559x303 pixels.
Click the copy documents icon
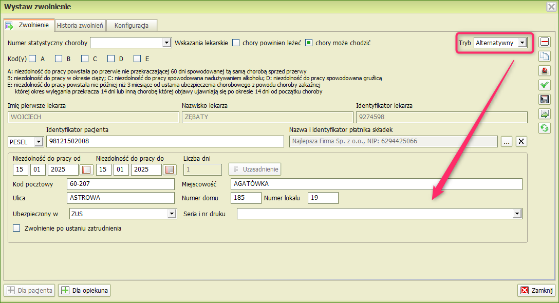(x=544, y=56)
